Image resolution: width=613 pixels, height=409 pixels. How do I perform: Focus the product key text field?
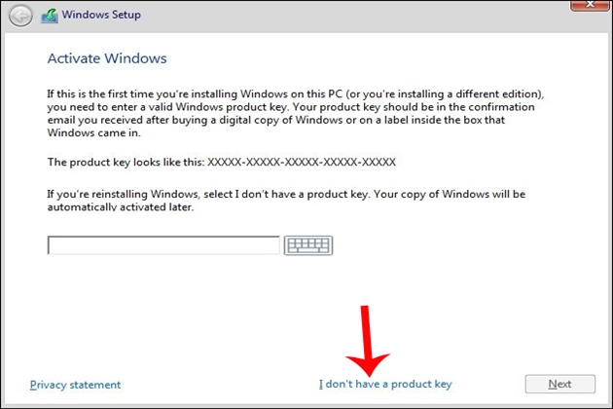point(163,245)
